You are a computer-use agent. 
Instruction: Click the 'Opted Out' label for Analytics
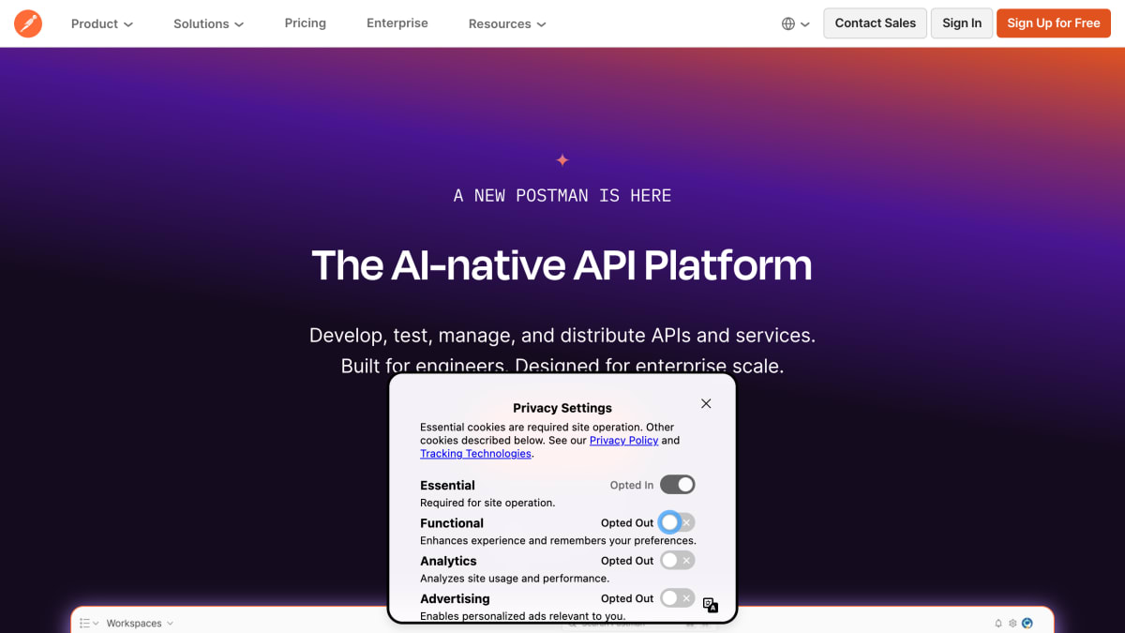click(627, 561)
